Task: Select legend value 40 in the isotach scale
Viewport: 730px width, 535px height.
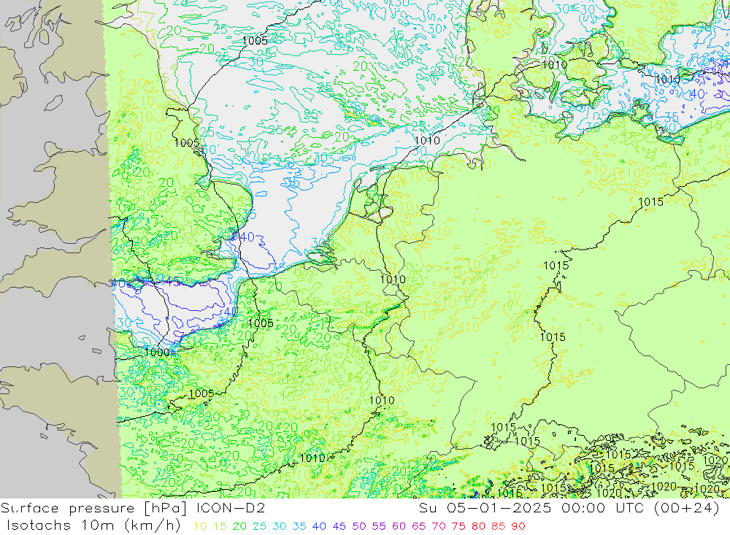Action: click(x=320, y=527)
